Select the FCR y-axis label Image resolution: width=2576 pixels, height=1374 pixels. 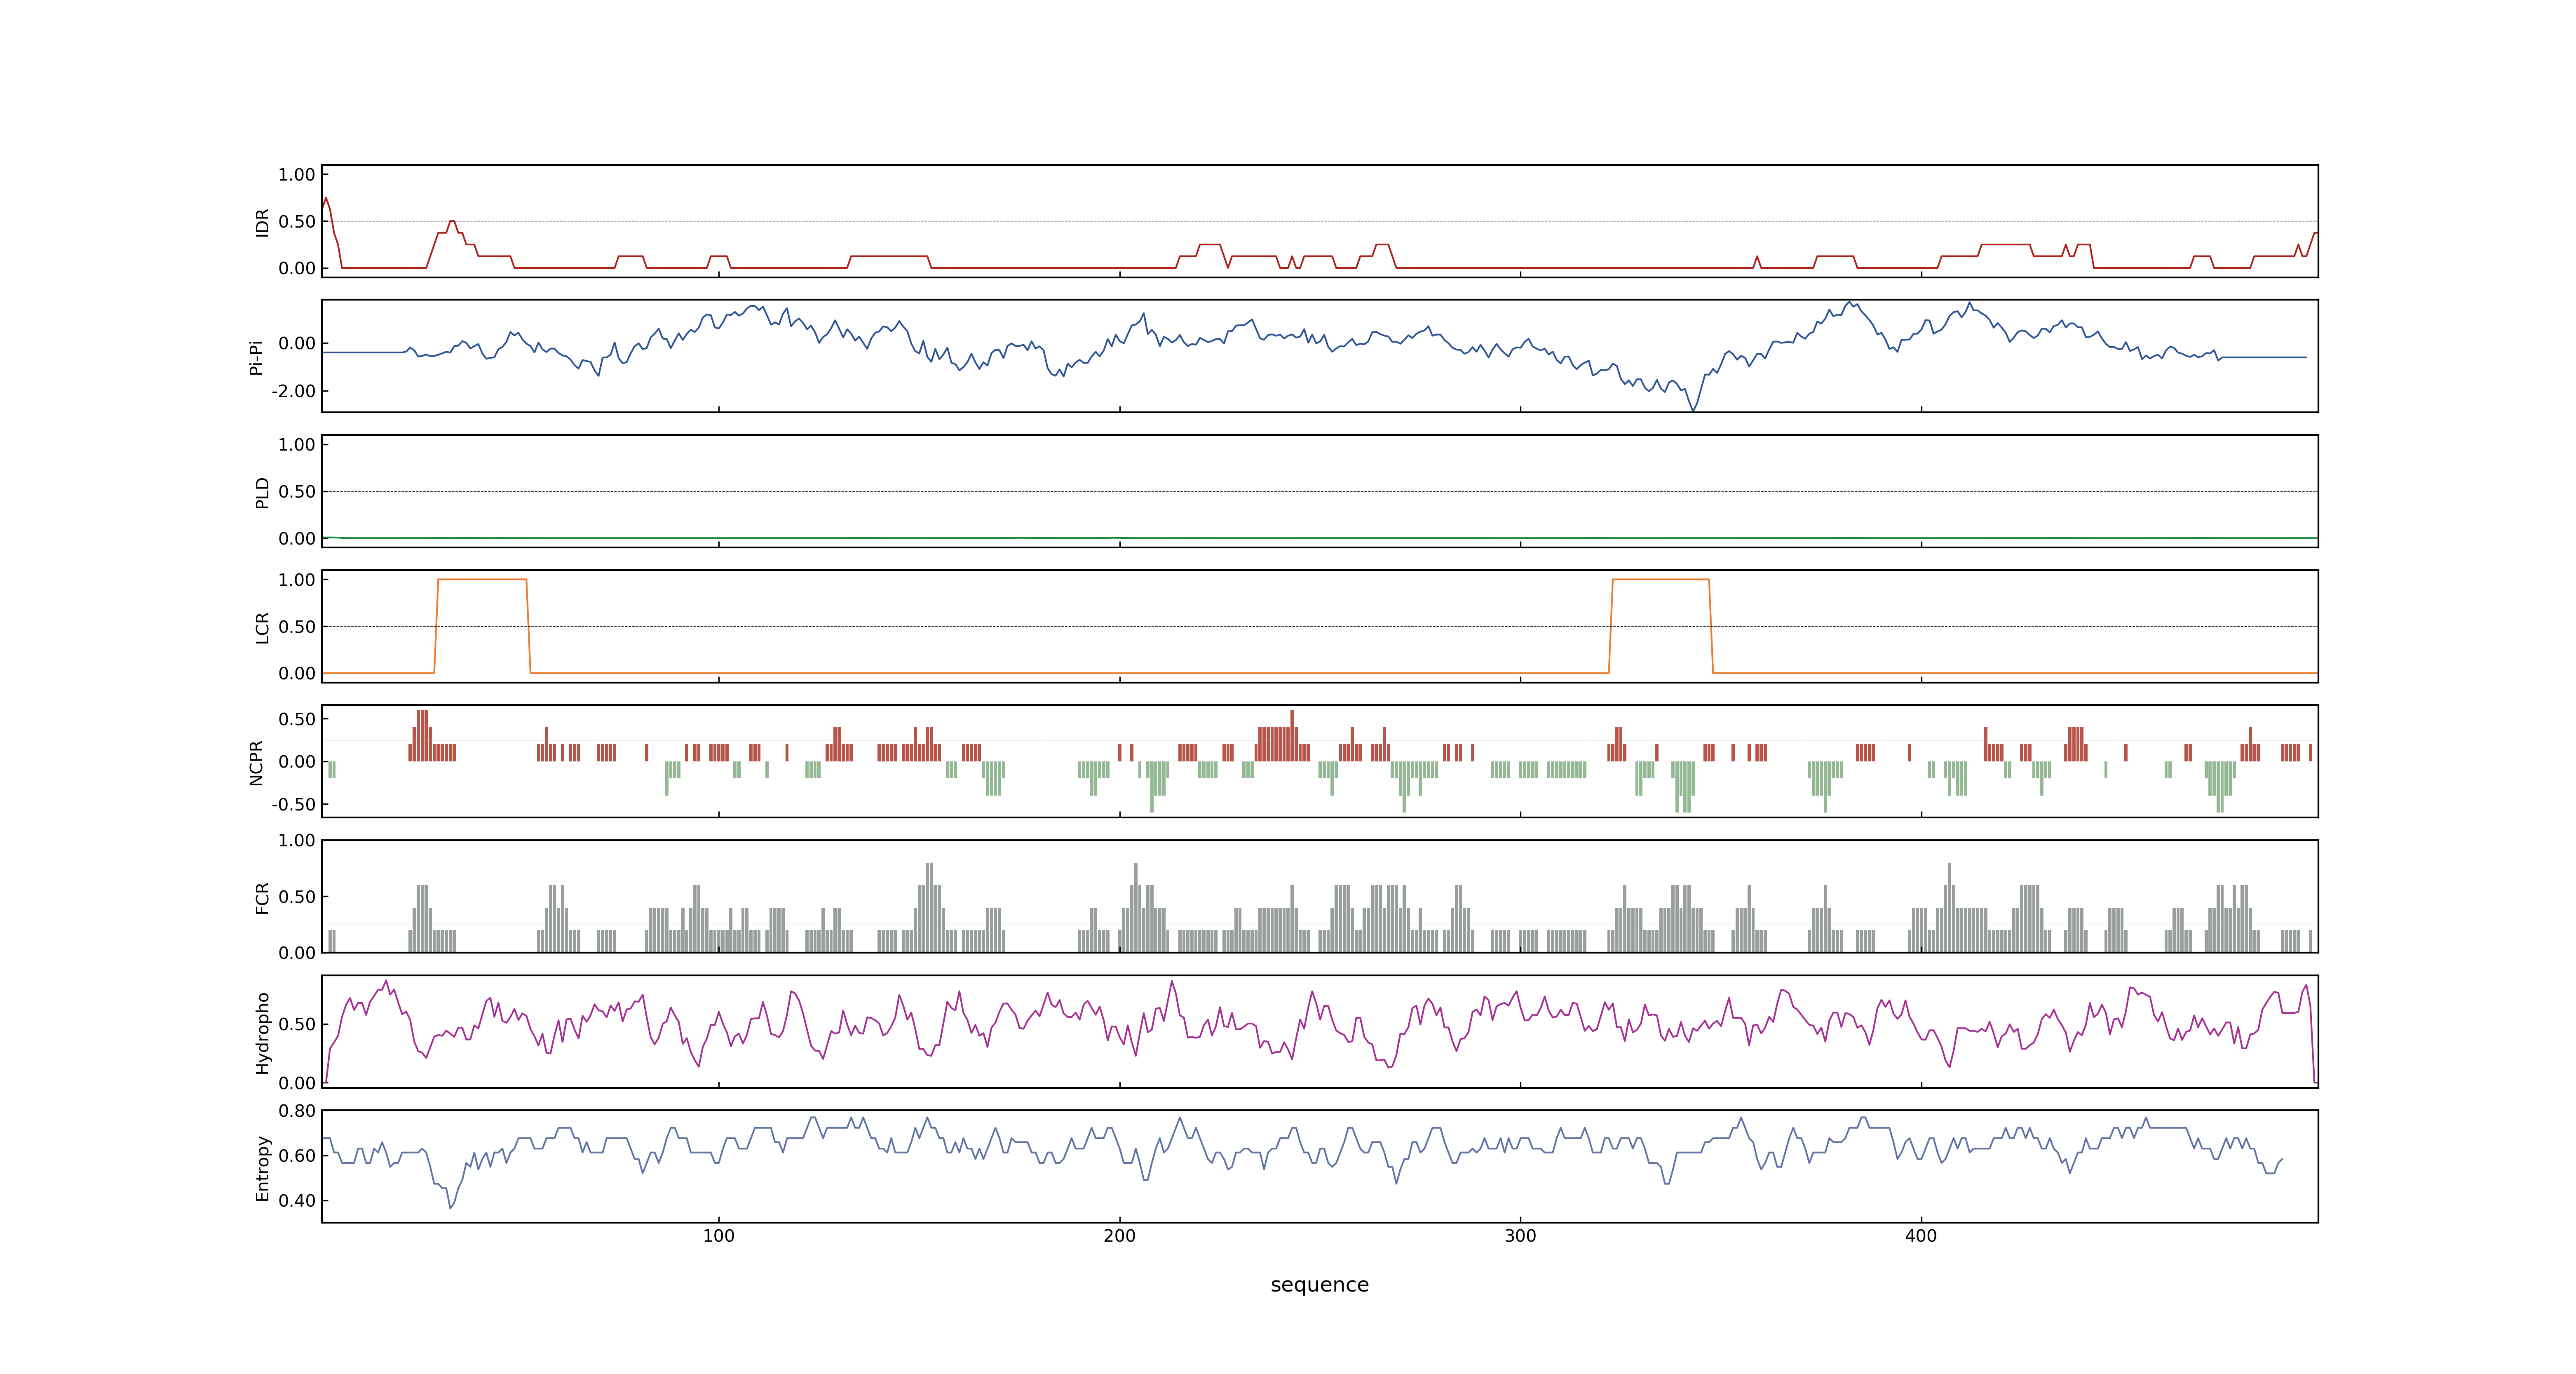(262, 898)
